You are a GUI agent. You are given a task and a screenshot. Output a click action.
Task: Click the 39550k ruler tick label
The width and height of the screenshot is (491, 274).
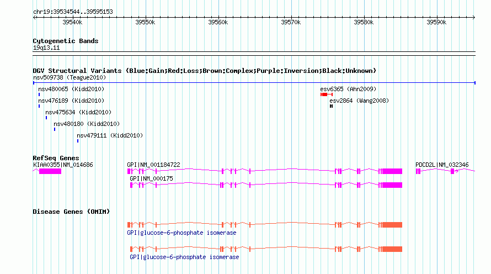145,22
